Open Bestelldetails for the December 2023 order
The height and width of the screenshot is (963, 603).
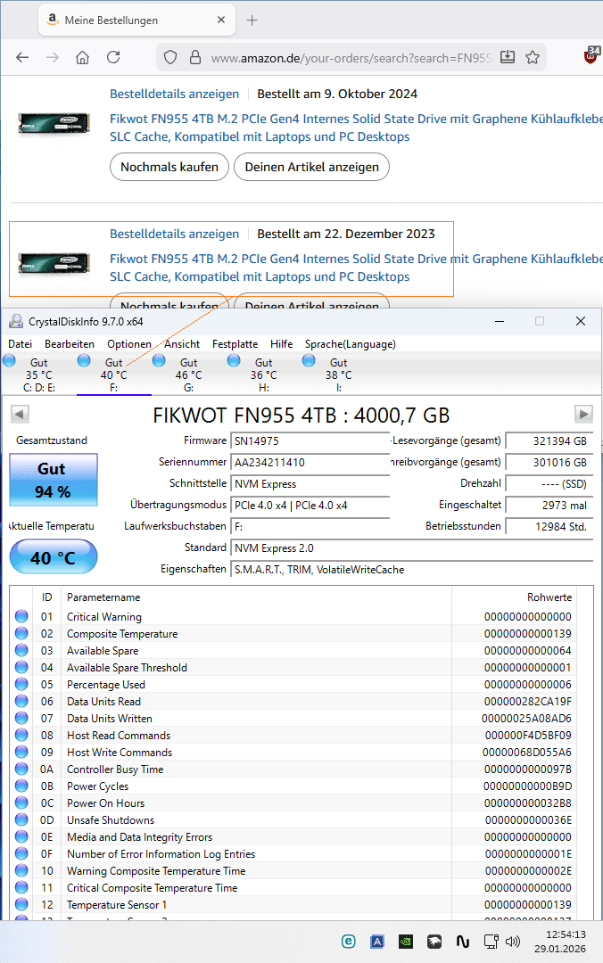click(175, 234)
